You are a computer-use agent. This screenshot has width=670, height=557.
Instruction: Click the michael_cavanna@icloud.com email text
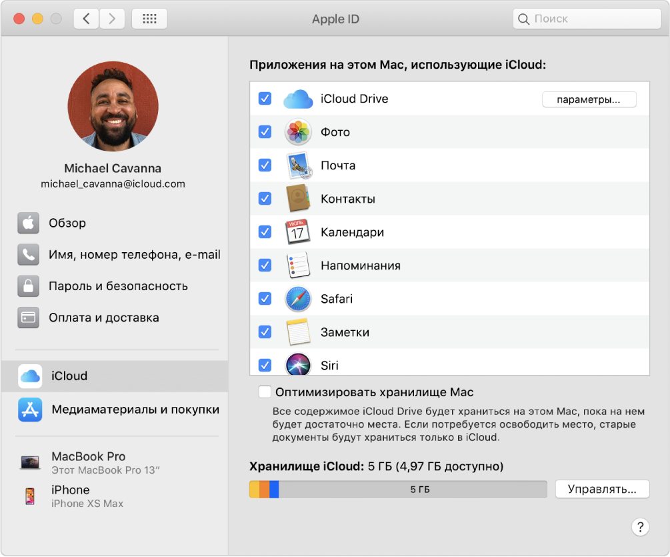tap(113, 184)
